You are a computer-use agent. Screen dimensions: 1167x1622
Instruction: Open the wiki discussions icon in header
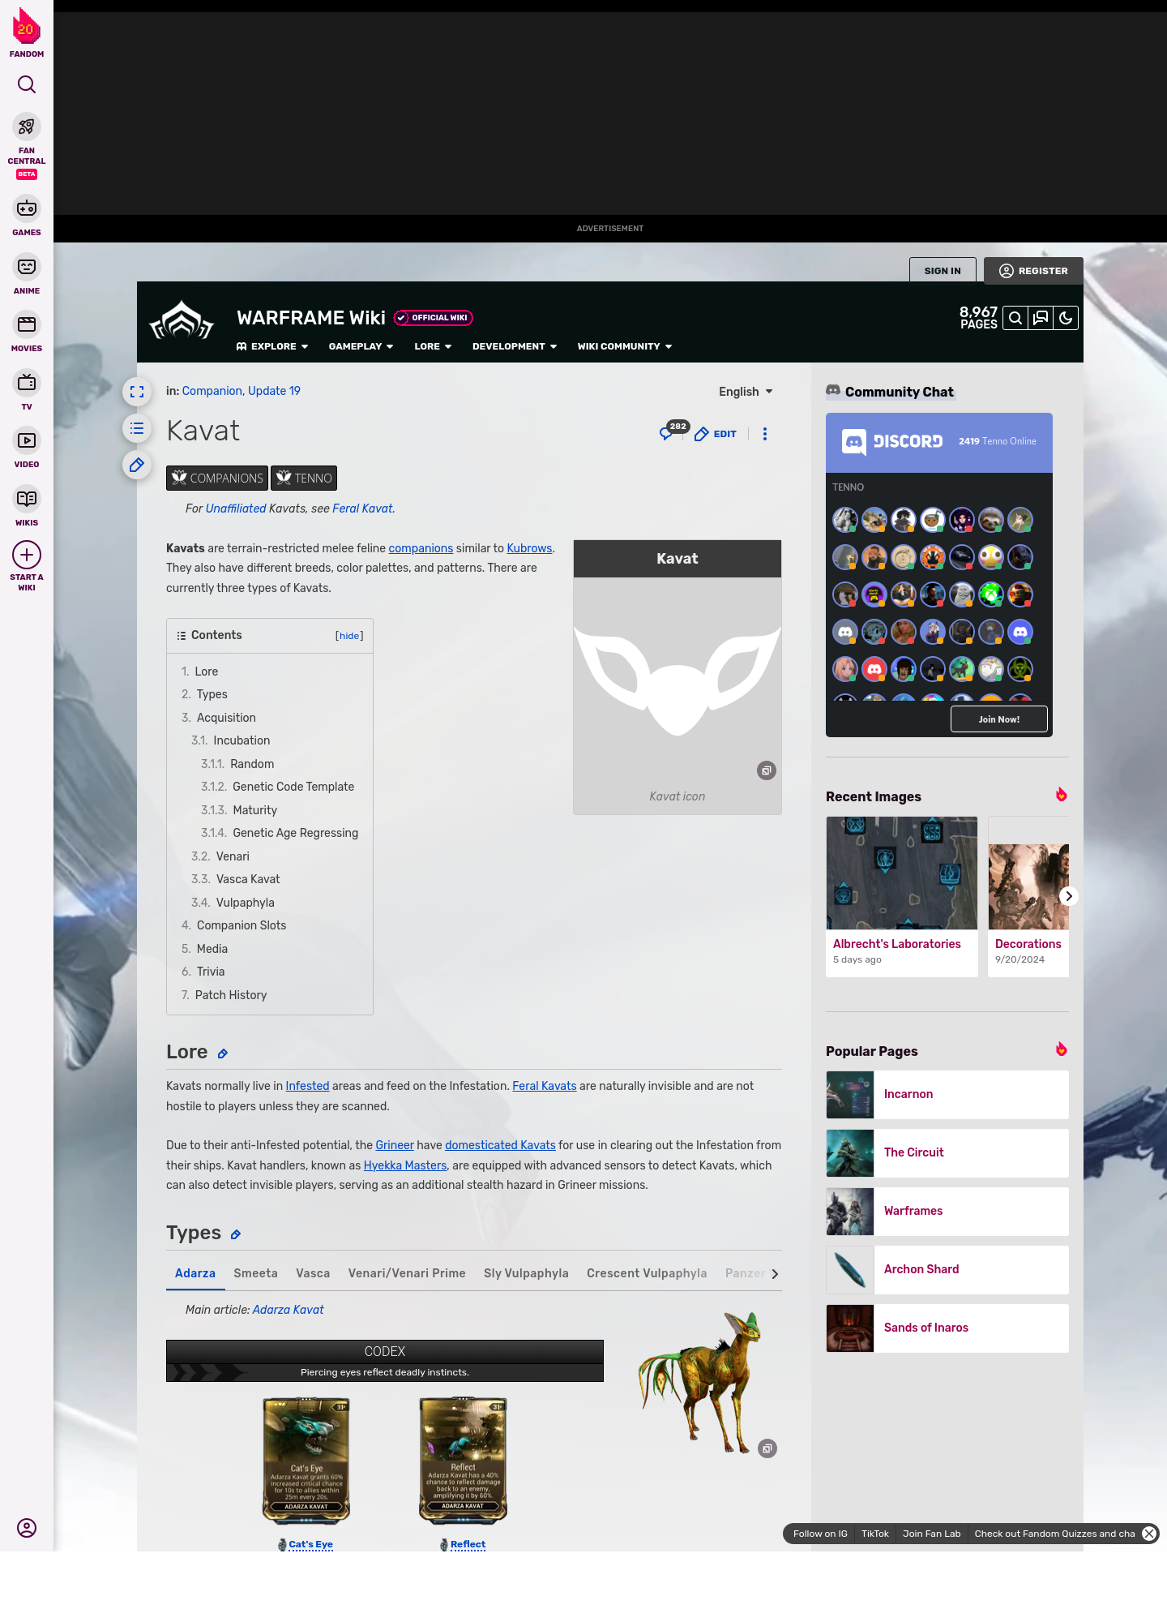pyautogui.click(x=1041, y=318)
